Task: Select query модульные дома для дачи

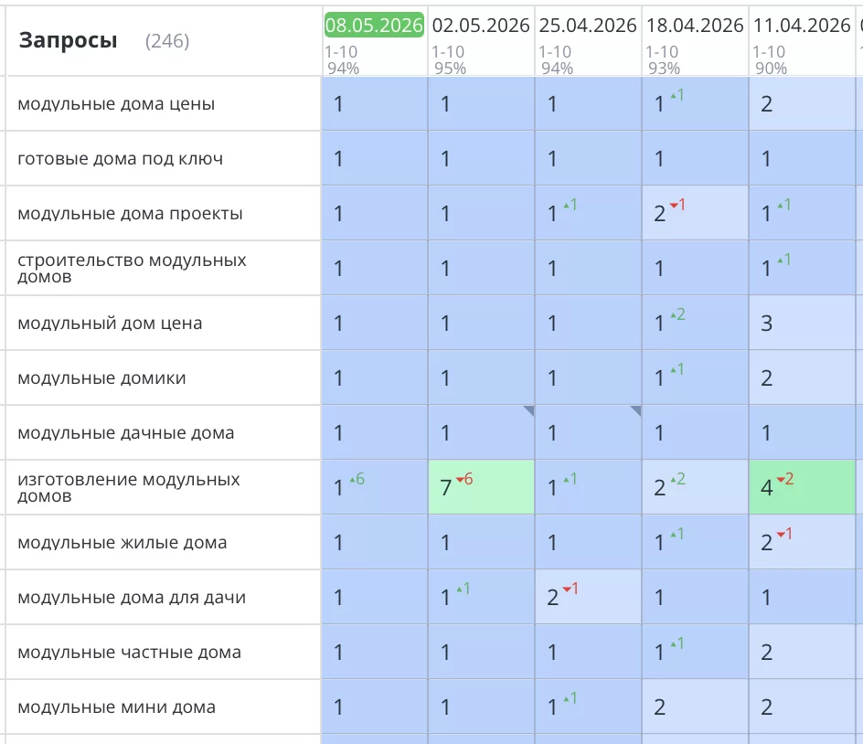Action: (132, 598)
